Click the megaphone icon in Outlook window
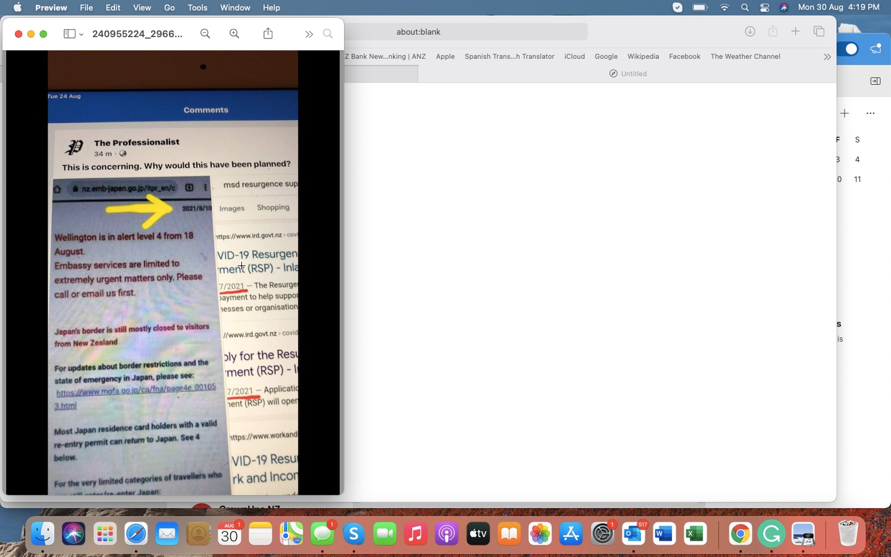This screenshot has height=557, width=891. click(876, 49)
